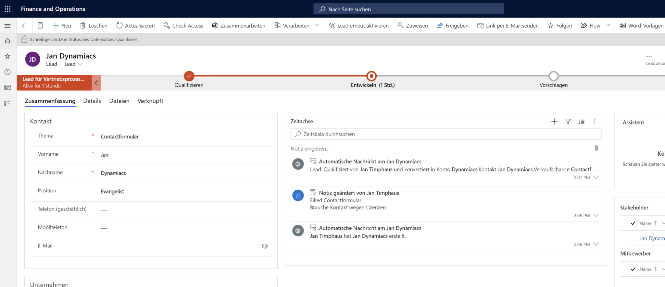Switch to the Dateien tab
Screen dimensions: 665x287
[119, 101]
